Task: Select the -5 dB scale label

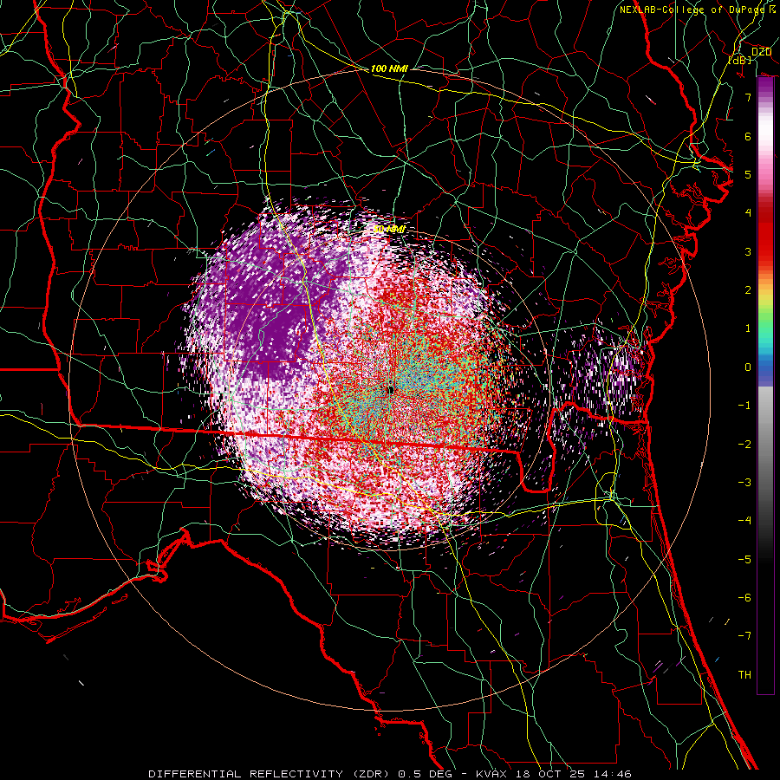Action: point(744,560)
